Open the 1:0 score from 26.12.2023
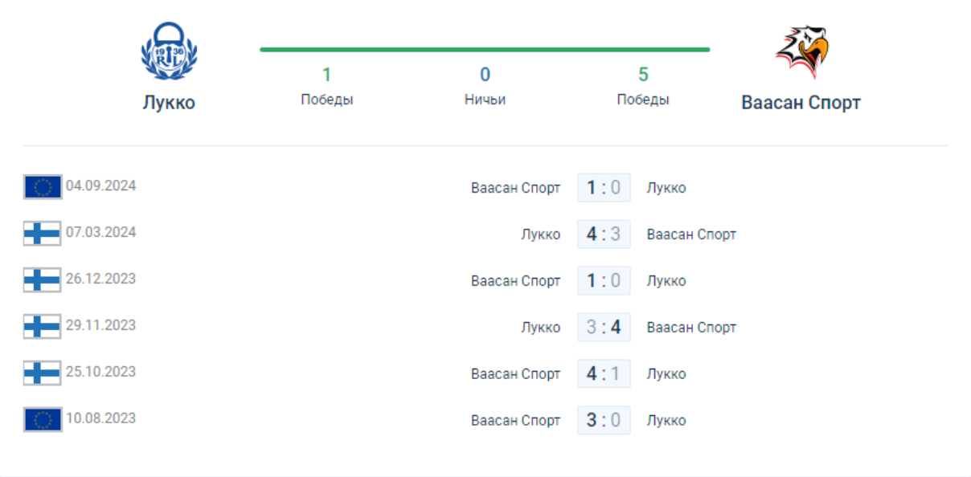The height and width of the screenshot is (477, 971). 604,281
